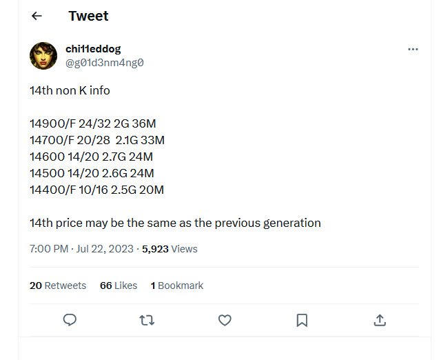Click the 5,923 Views counter
Image resolution: width=439 pixels, height=360 pixels.
(x=170, y=249)
